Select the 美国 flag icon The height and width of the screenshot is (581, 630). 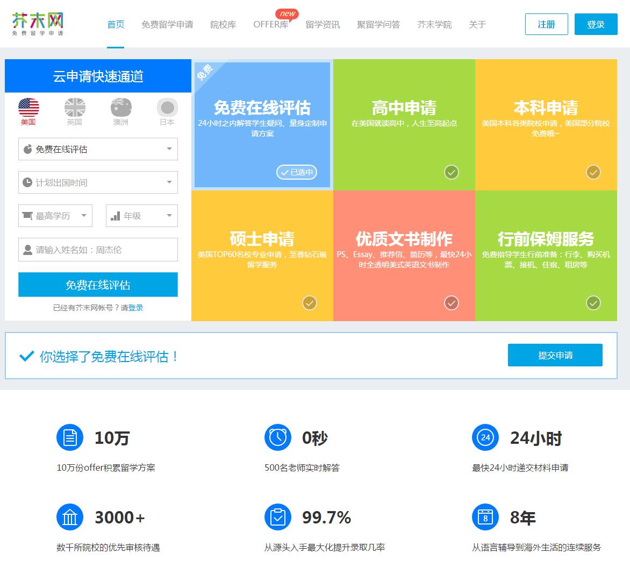28,108
